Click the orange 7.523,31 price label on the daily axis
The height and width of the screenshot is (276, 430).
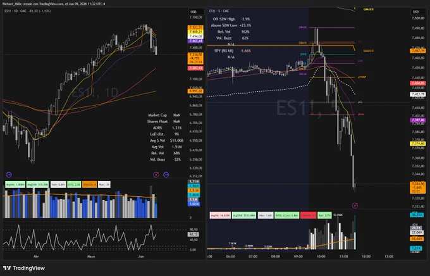pyautogui.click(x=195, y=27)
